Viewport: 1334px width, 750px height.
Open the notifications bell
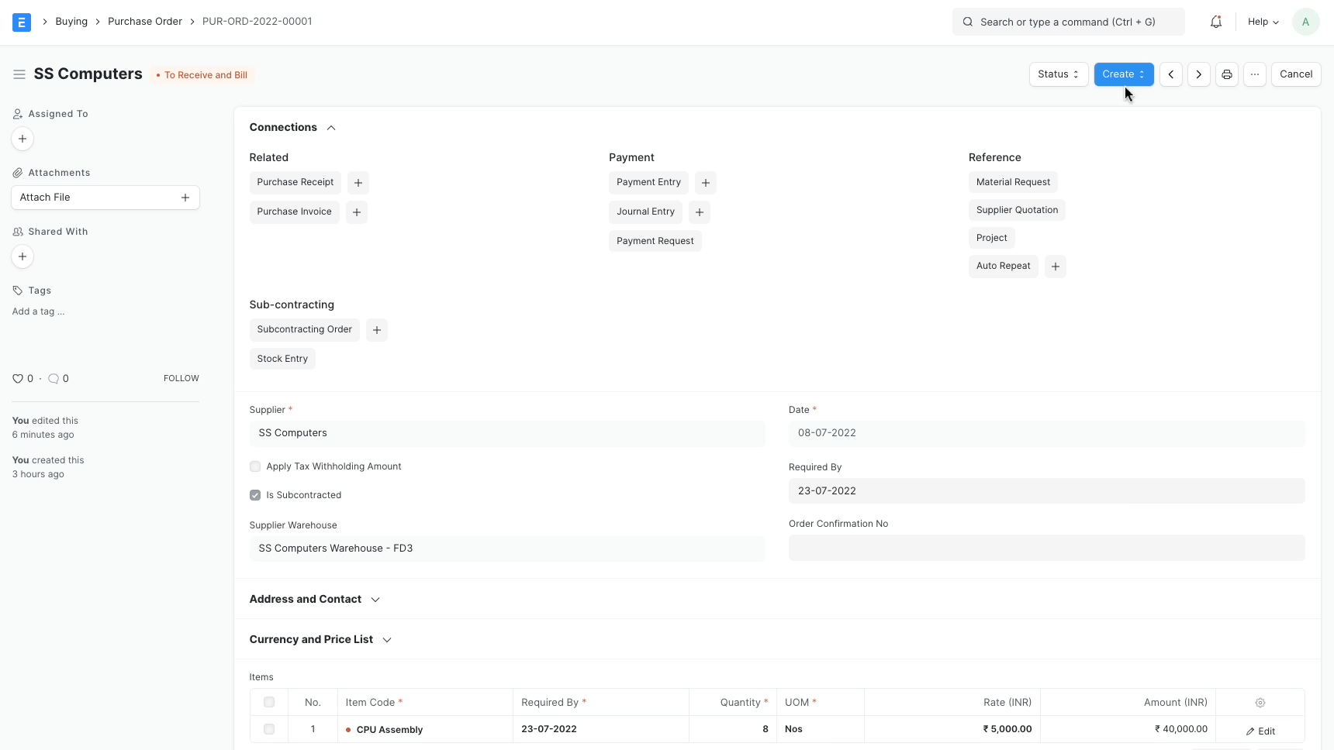click(1215, 22)
